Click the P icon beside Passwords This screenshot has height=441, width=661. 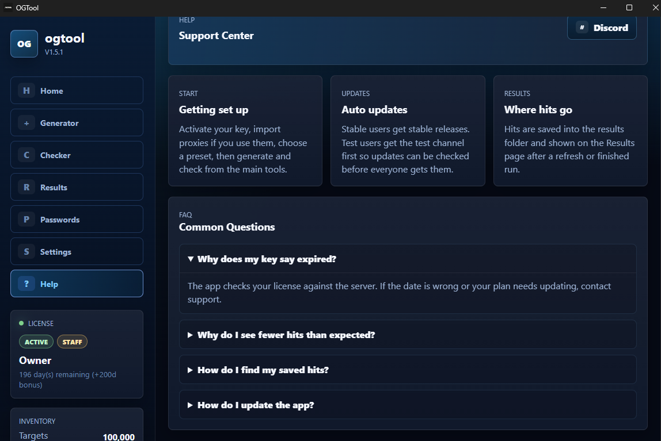tap(26, 219)
